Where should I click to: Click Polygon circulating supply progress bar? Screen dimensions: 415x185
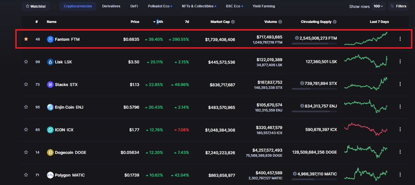click(x=314, y=179)
